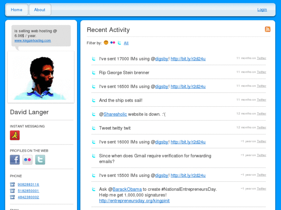Click phone icon beside 4842380002
This screenshot has height=210, width=281.
click(12, 197)
